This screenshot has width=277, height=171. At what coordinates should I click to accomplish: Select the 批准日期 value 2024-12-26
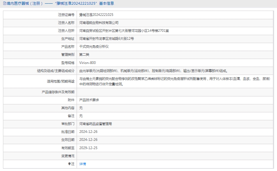(88, 132)
